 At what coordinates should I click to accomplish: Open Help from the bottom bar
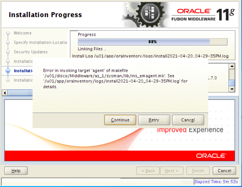pos(16,171)
